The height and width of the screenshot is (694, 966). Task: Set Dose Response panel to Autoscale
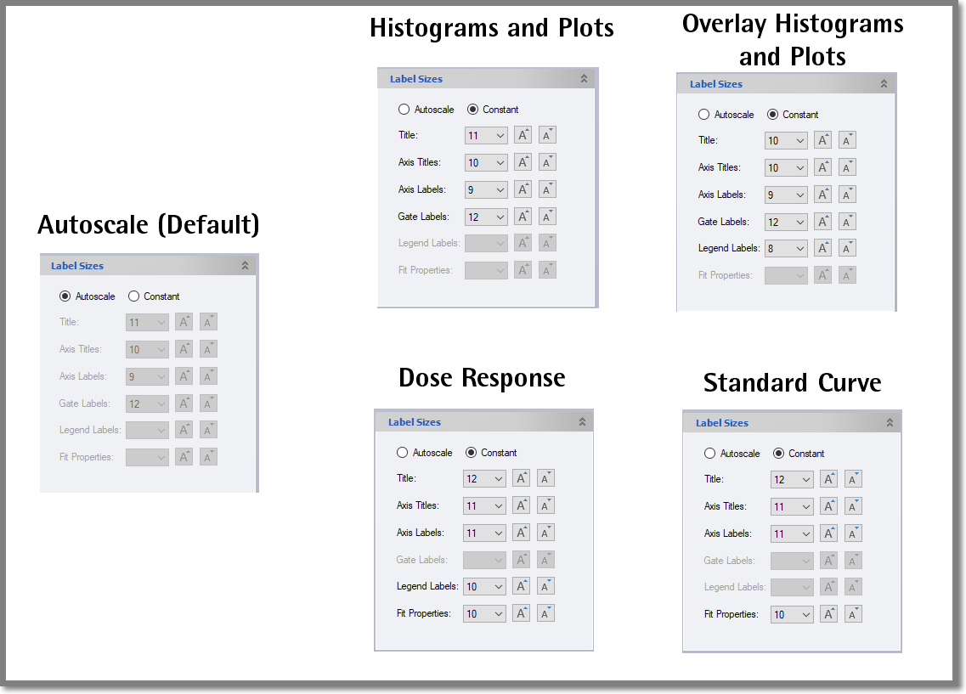coord(403,452)
